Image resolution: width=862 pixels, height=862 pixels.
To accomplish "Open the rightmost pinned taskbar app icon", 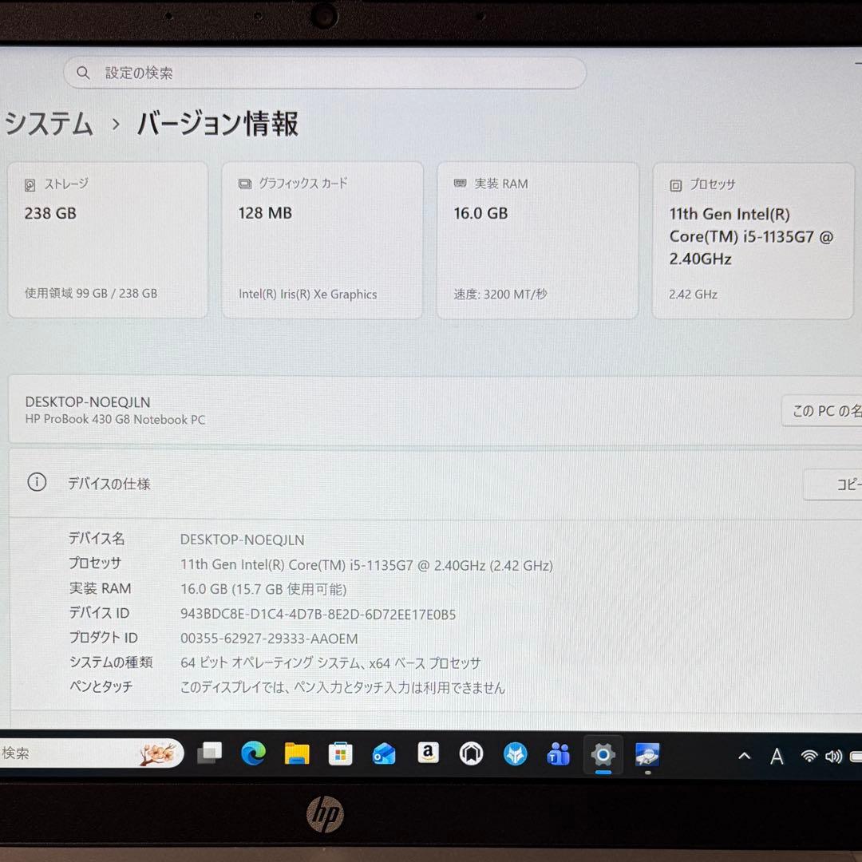I will 647,755.
